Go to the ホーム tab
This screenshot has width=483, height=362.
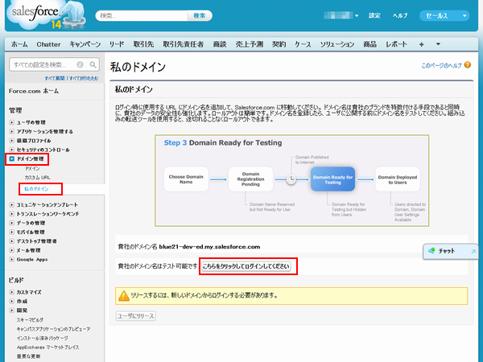pos(19,44)
